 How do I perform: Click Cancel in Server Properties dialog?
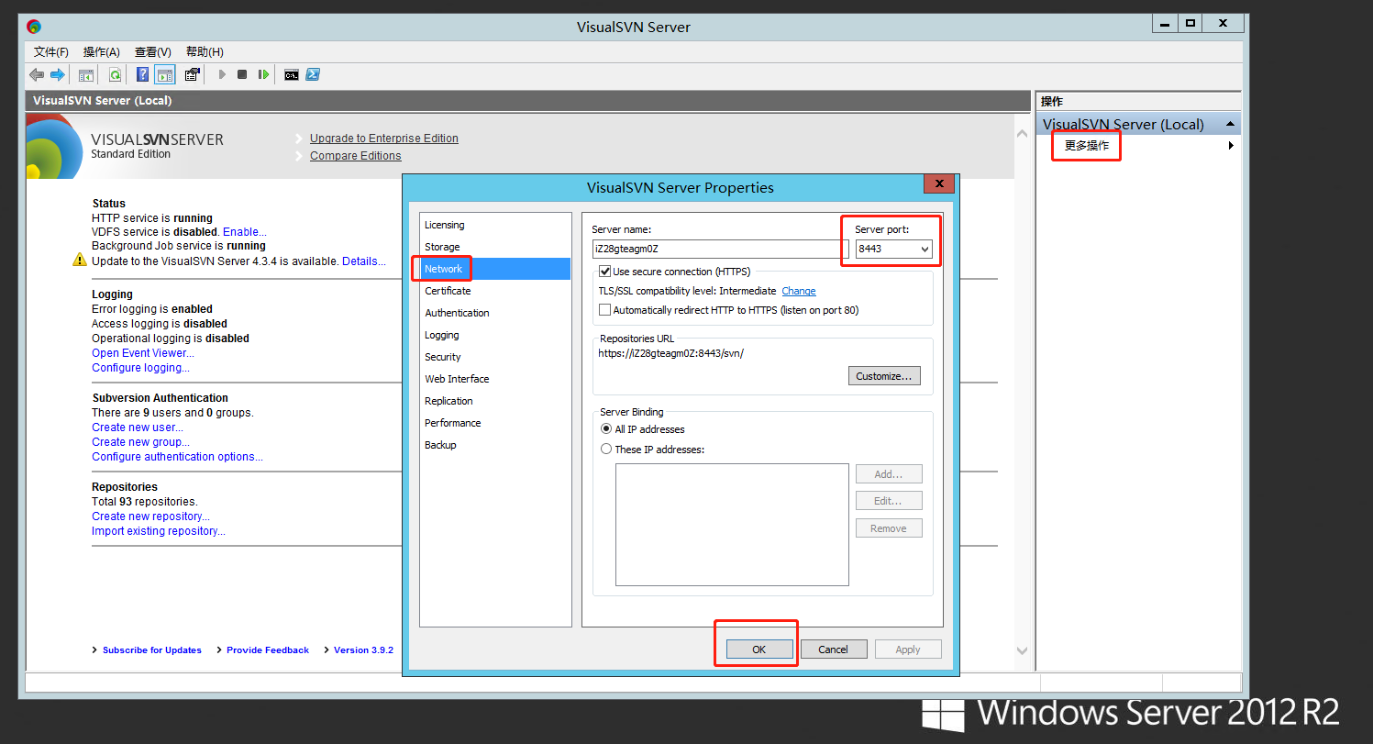[x=834, y=650]
